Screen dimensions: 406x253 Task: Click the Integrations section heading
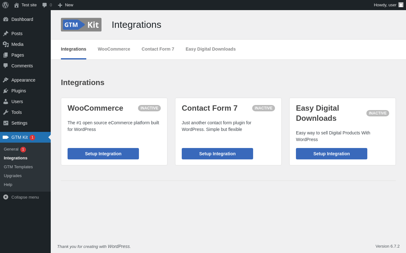[83, 83]
